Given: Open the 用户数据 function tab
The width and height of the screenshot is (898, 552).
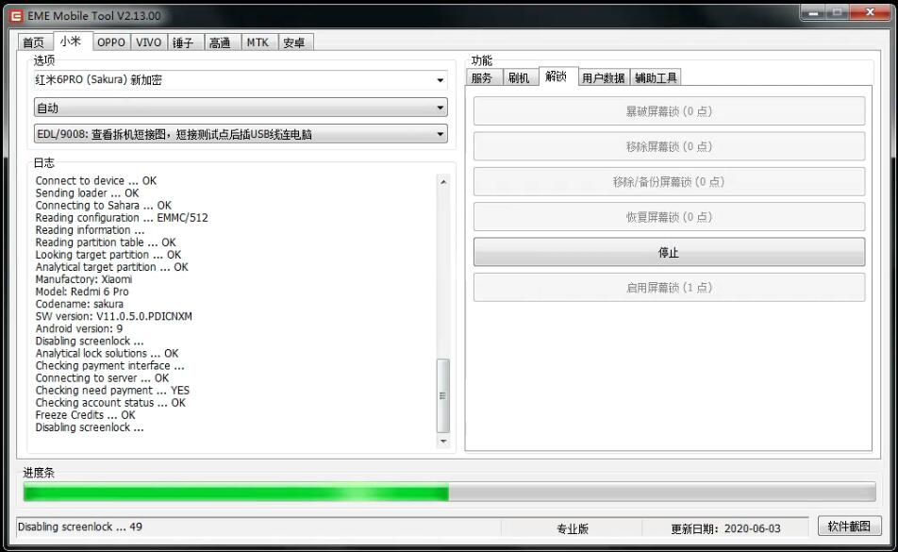Looking at the screenshot, I should (604, 77).
